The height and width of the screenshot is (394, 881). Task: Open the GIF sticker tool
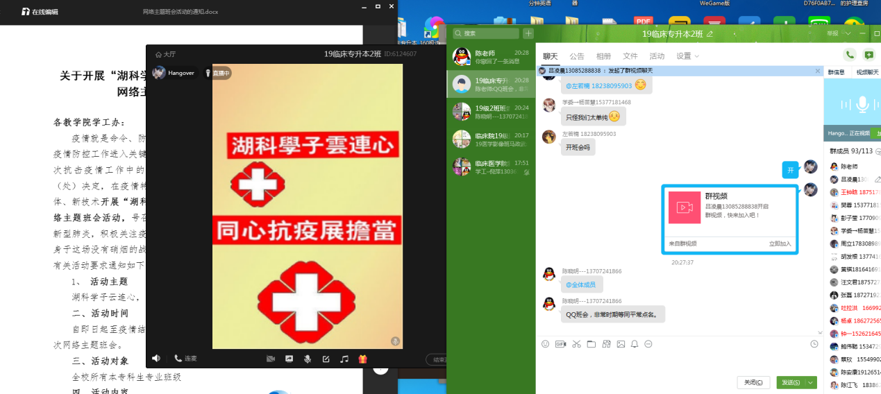(560, 344)
